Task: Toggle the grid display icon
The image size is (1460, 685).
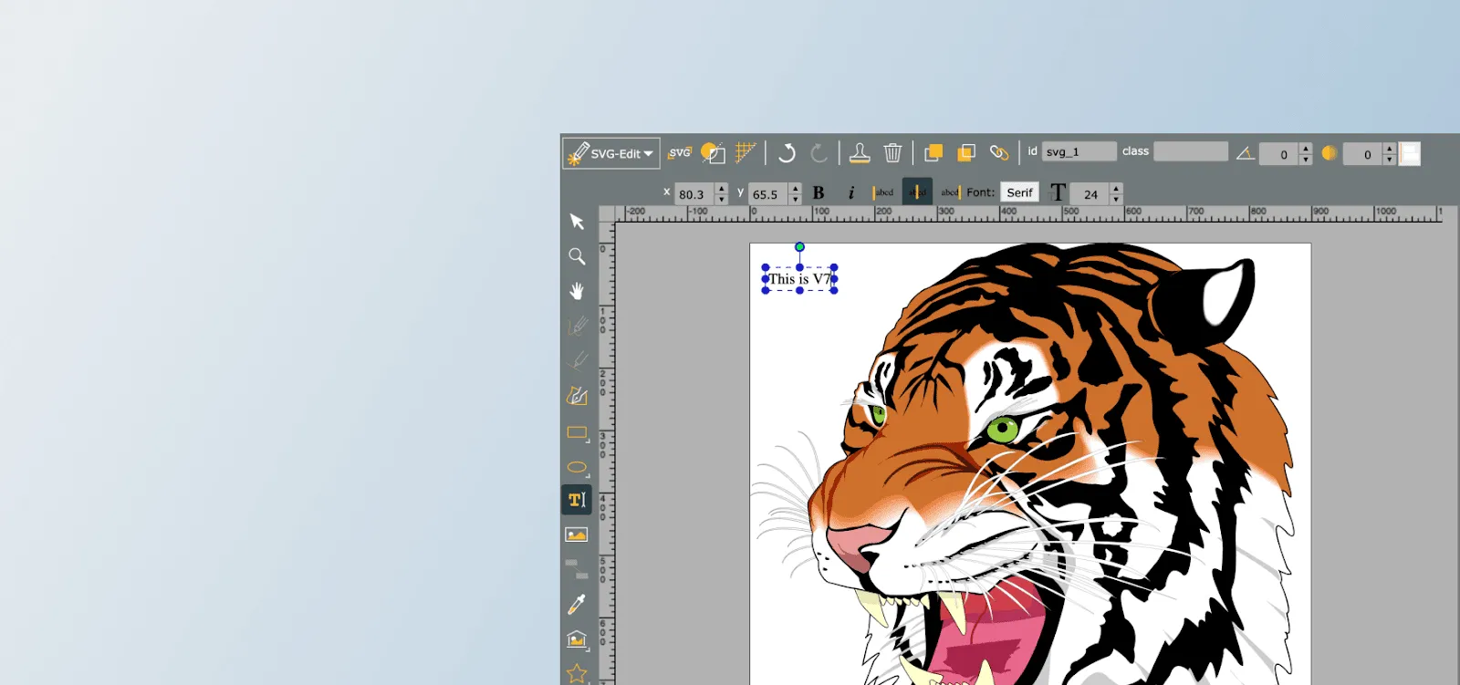Action: [746, 152]
